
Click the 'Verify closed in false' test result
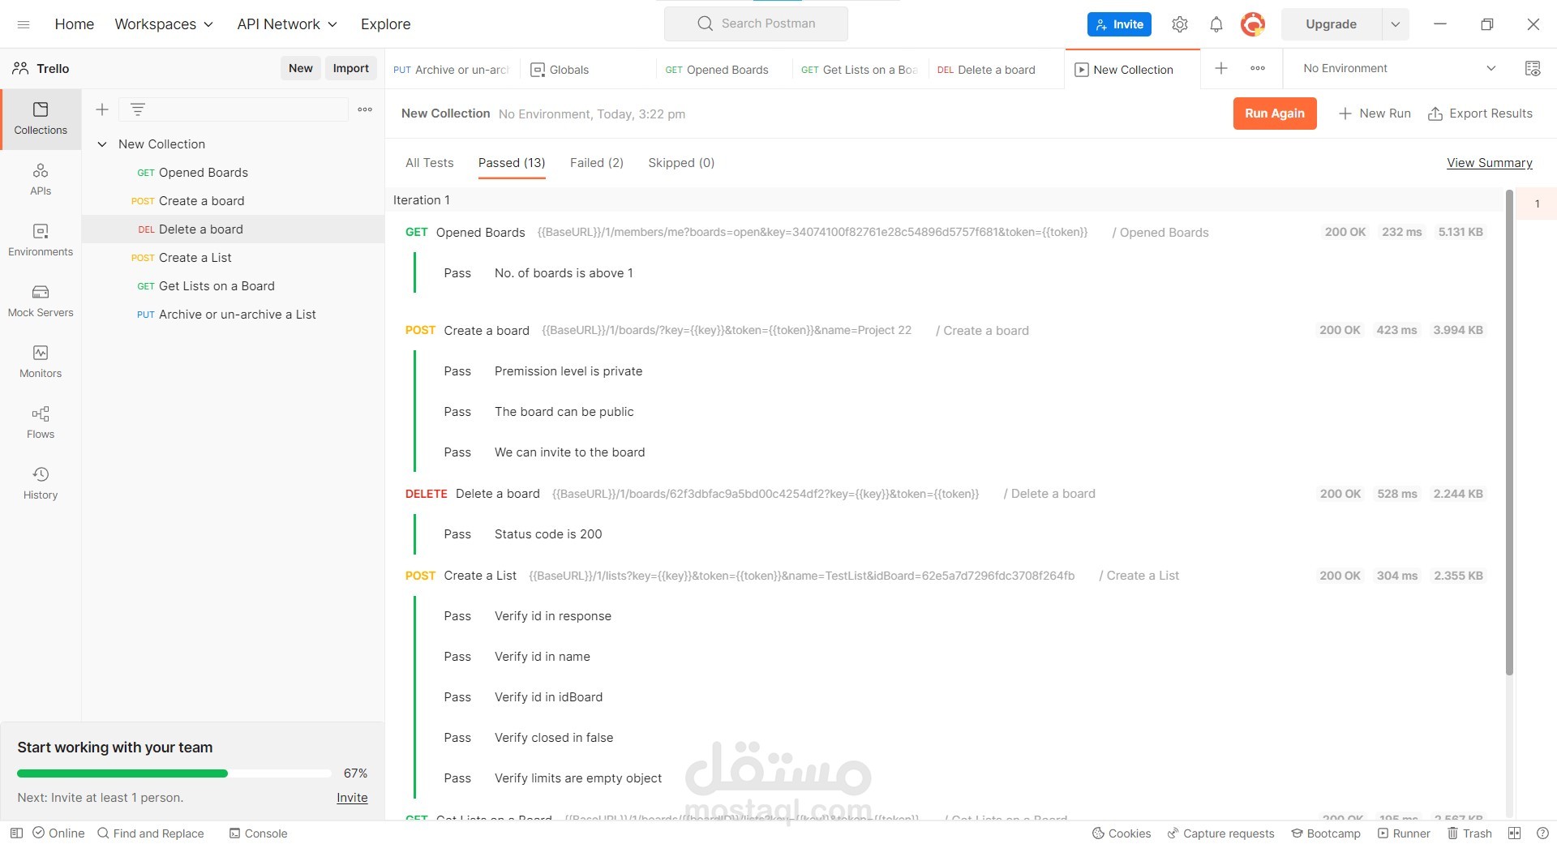coord(554,738)
